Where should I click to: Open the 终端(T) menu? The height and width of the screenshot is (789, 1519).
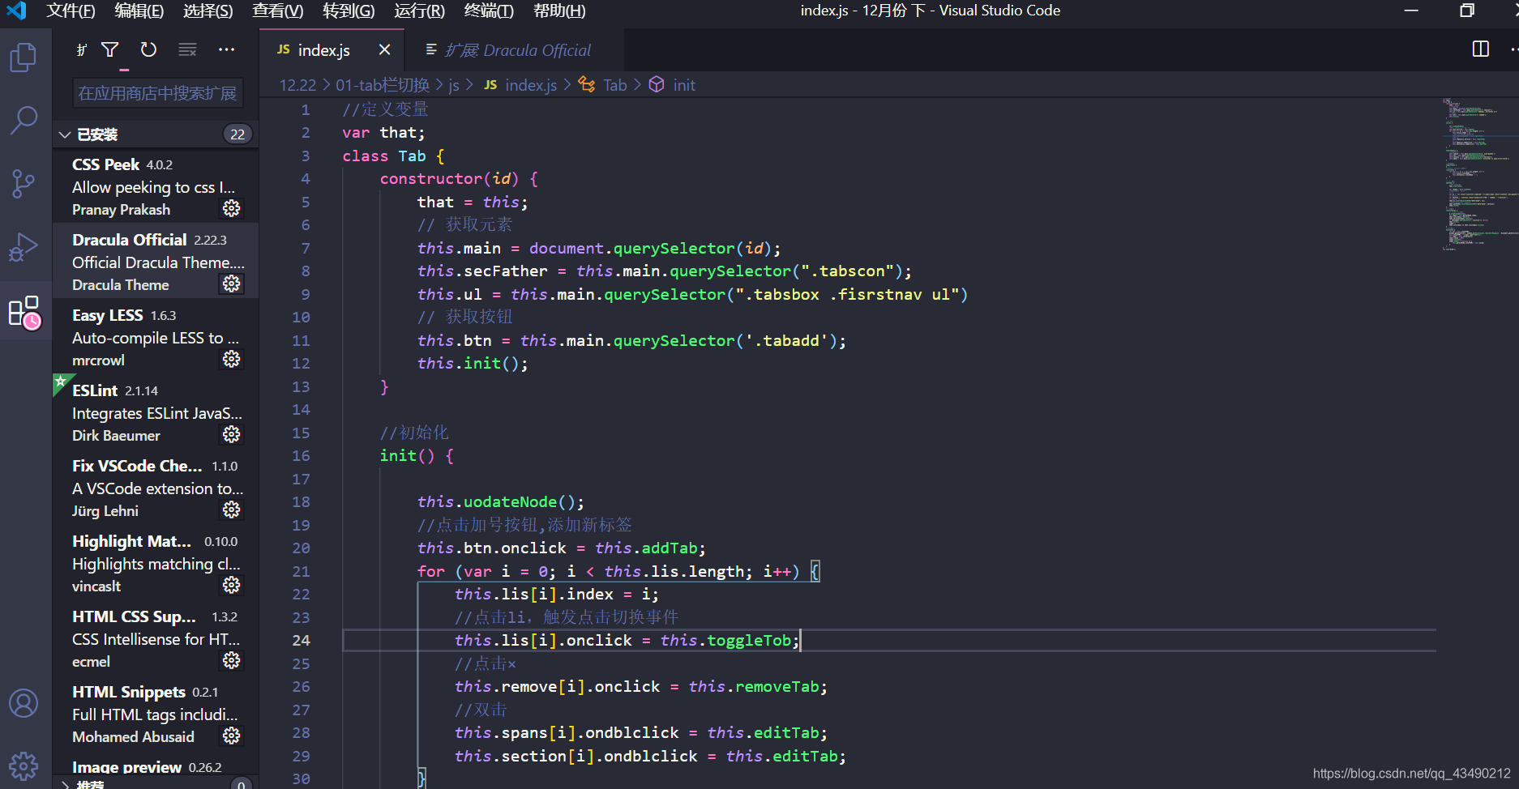(489, 11)
